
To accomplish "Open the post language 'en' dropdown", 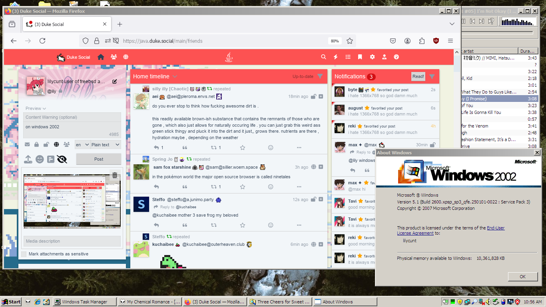I will tap(82, 145).
